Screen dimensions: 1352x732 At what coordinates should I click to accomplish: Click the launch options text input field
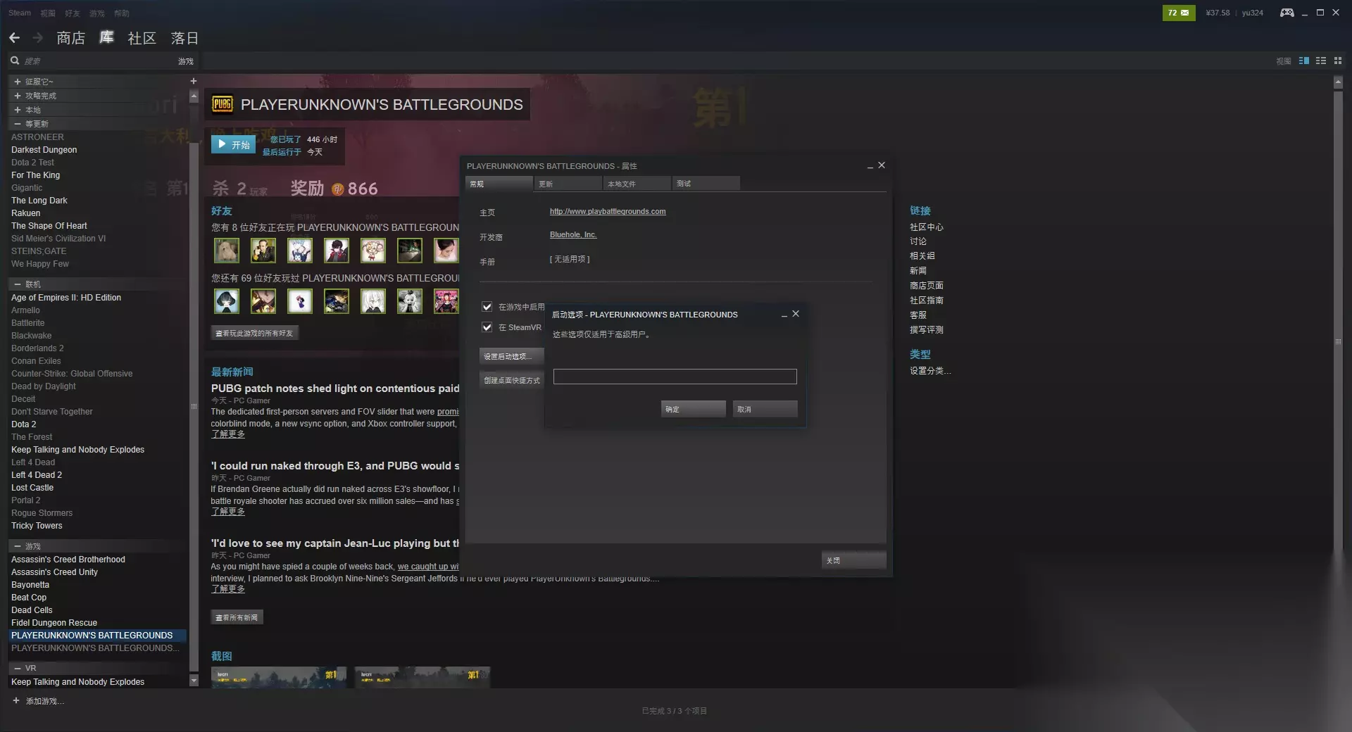coord(675,377)
